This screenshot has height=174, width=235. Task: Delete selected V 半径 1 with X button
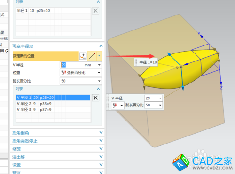click(x=95, y=98)
